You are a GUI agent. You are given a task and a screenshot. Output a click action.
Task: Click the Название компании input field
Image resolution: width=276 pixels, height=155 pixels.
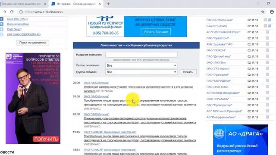141,55
